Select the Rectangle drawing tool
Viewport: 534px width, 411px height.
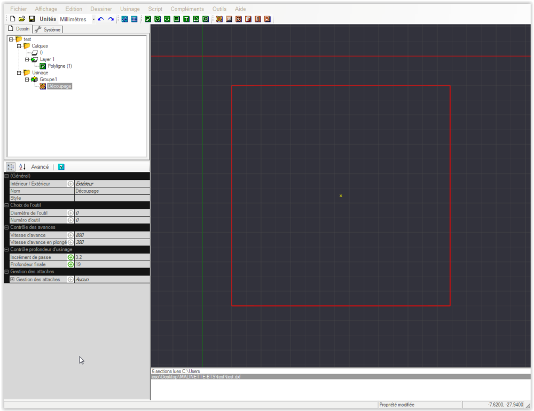[177, 19]
